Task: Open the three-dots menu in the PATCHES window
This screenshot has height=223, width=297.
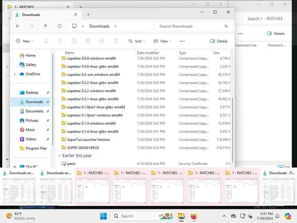Action: click(240, 34)
